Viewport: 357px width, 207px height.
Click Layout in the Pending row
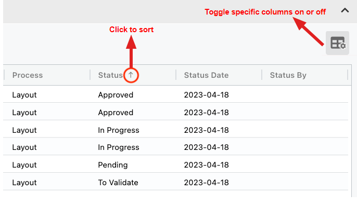pyautogui.click(x=24, y=165)
